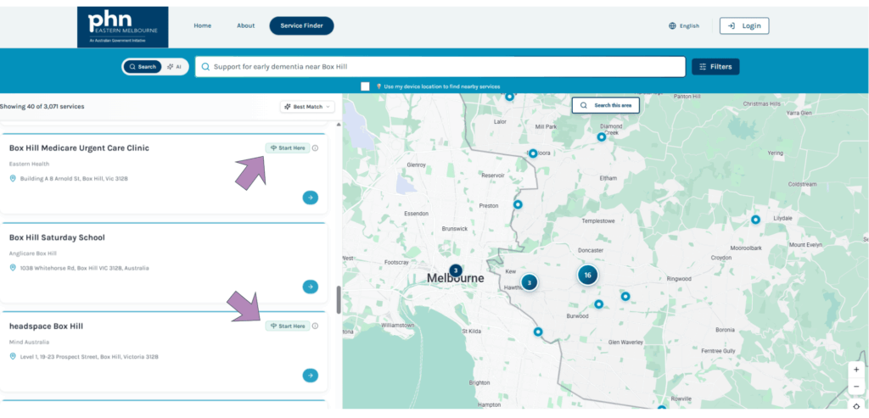Click the map marker near Lilydale
The width and height of the screenshot is (869, 418).
[755, 220]
